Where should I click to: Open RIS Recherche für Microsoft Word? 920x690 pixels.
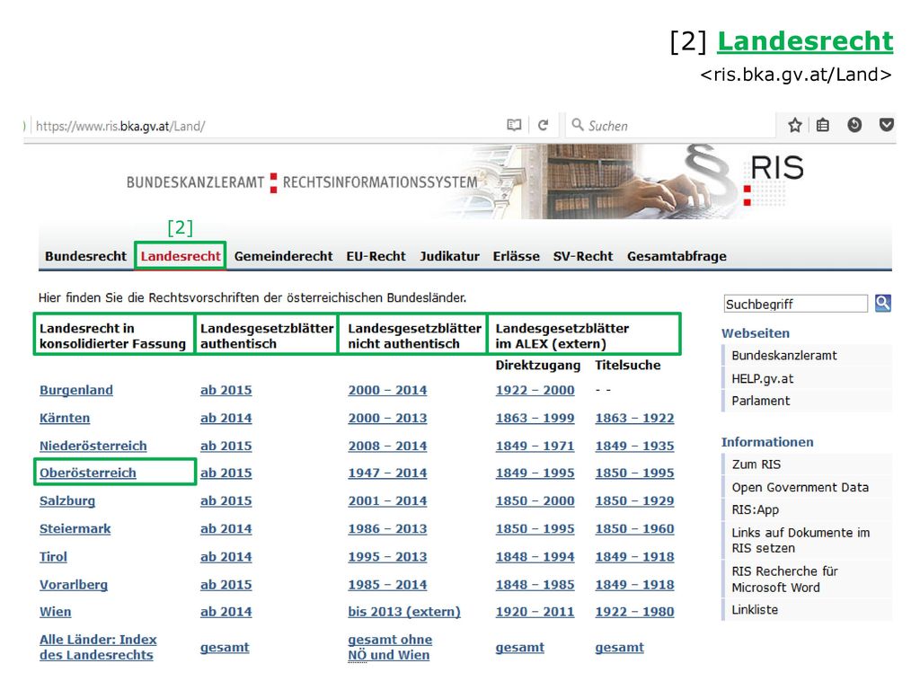coord(784,579)
